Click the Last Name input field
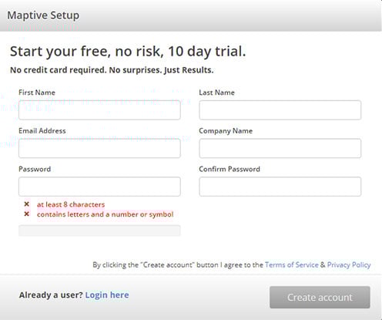Viewport: 382px width, 320px height. pos(280,110)
